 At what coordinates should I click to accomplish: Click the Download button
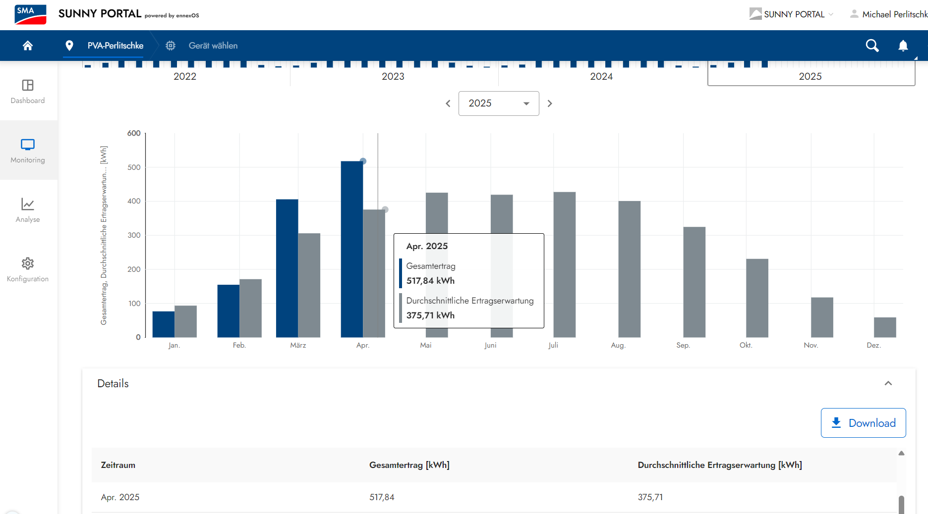tap(863, 423)
